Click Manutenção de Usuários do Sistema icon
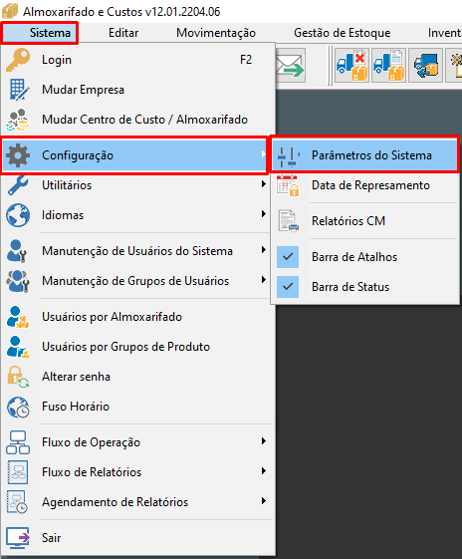The width and height of the screenshot is (462, 559). (x=17, y=251)
